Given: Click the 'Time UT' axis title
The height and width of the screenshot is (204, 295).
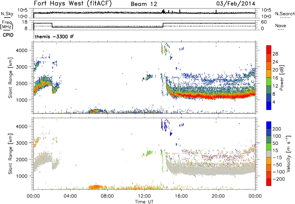Looking at the screenshot, I should (x=144, y=202).
